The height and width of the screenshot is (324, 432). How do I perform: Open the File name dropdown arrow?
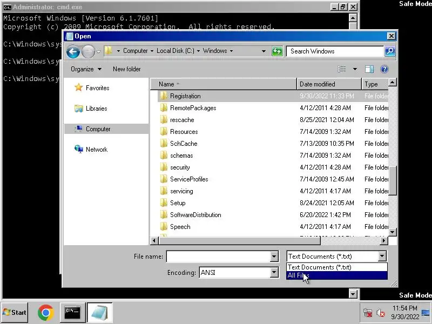274,256
